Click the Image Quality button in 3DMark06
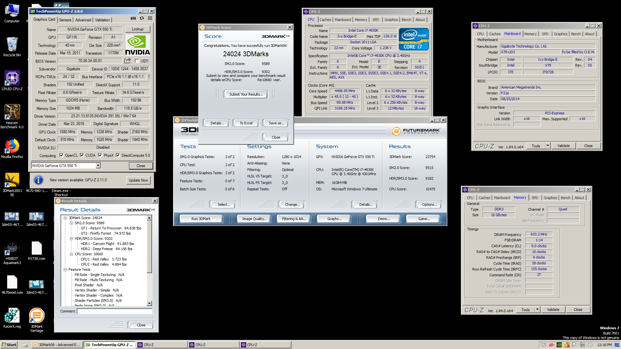Screen dimensions: 621x349 (x=255, y=219)
